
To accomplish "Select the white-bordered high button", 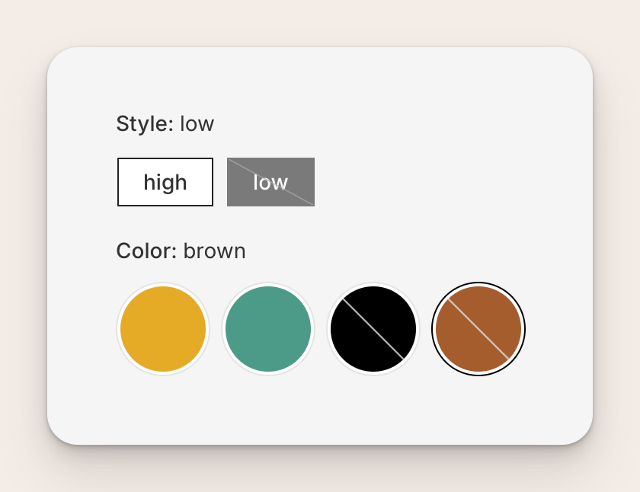I will click(x=165, y=181).
